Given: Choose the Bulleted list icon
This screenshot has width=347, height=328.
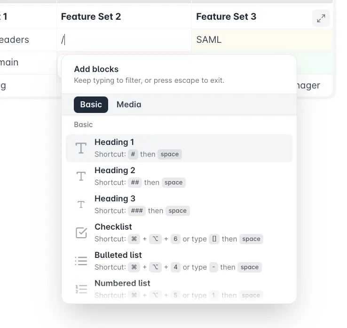Looking at the screenshot, I should coord(81,261).
